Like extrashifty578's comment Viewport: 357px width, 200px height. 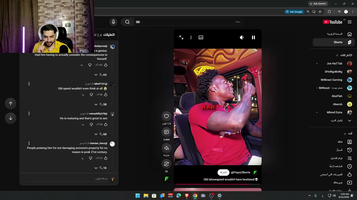[x=105, y=124]
